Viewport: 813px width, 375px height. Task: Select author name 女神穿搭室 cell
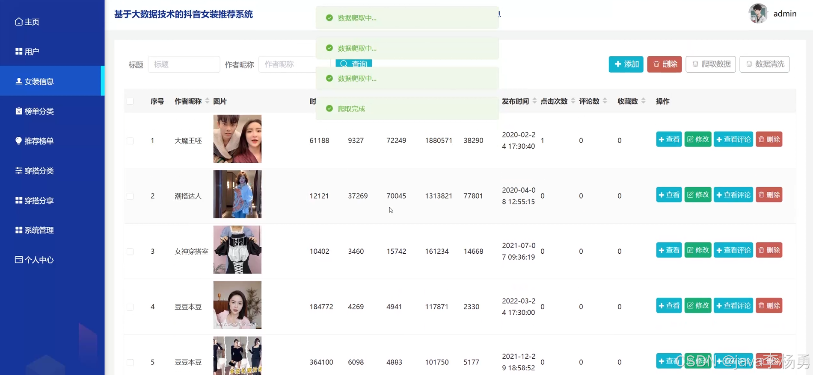tap(191, 252)
